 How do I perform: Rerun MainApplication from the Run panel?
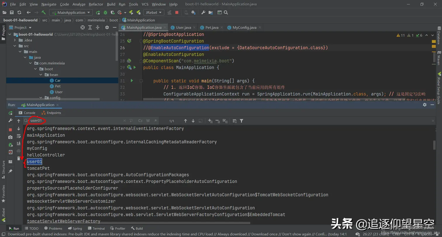coord(11,113)
